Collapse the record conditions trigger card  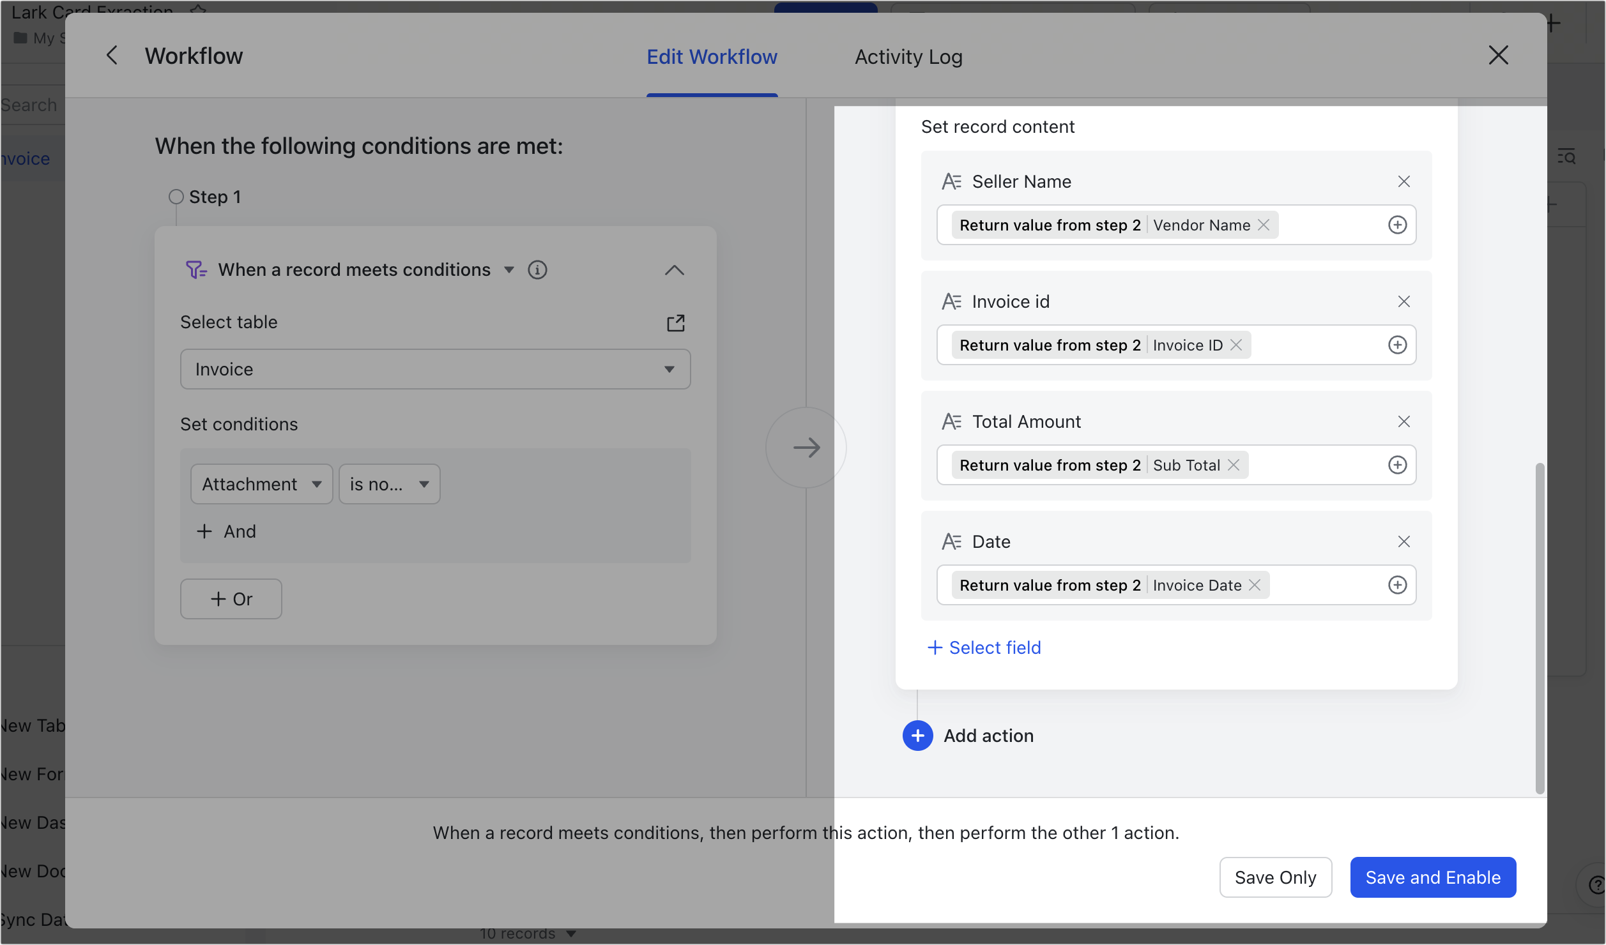tap(674, 270)
